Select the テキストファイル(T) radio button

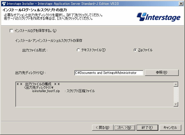click(78, 50)
